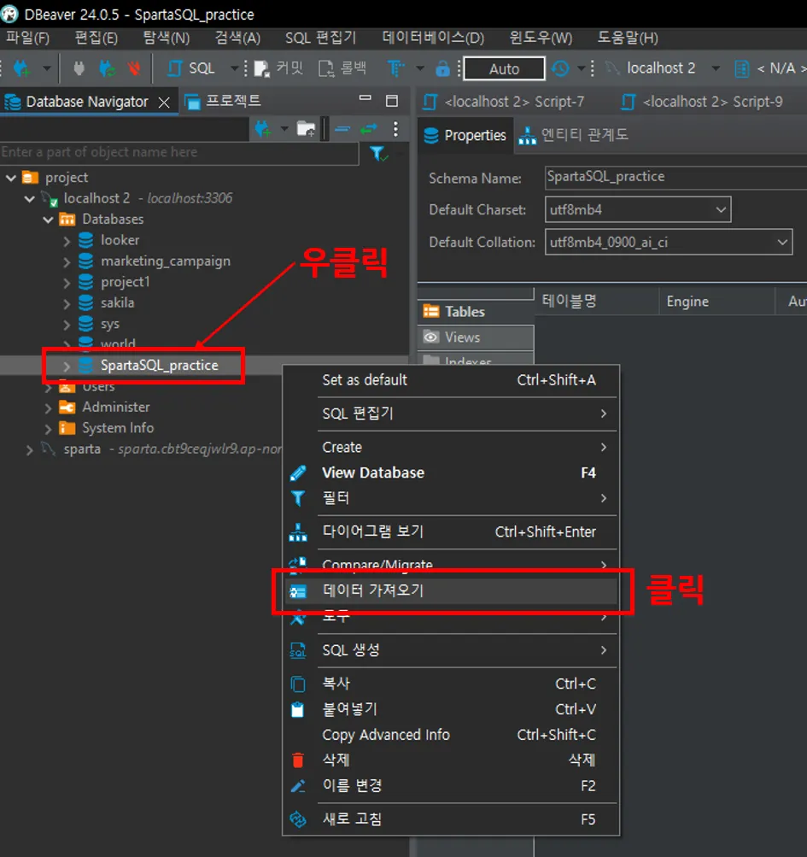
Task: Click the new folder icon in navigator toolbar
Action: [306, 129]
